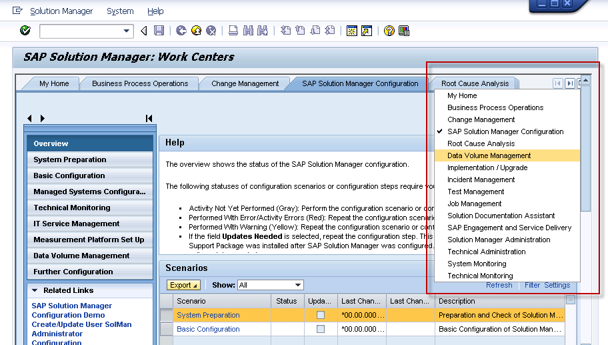This screenshot has width=608, height=345.
Task: Click the Previous Page icon
Action: (300, 30)
